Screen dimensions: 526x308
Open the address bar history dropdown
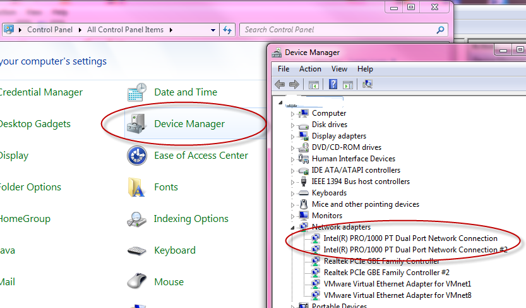tap(213, 30)
